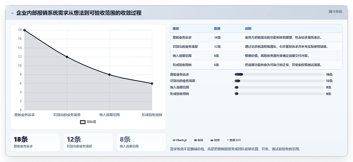Click the 12条 cell in the table
Screen dimensions: 353x162
[217, 47]
